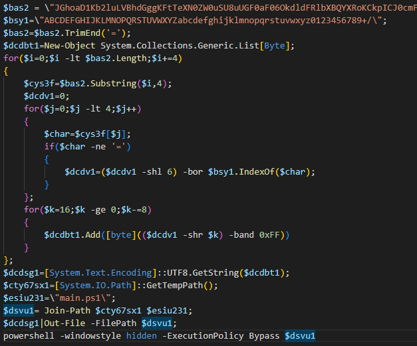The height and width of the screenshot is (346, 417).
Task: Click the -ge comparison operator
Action: coord(98,210)
